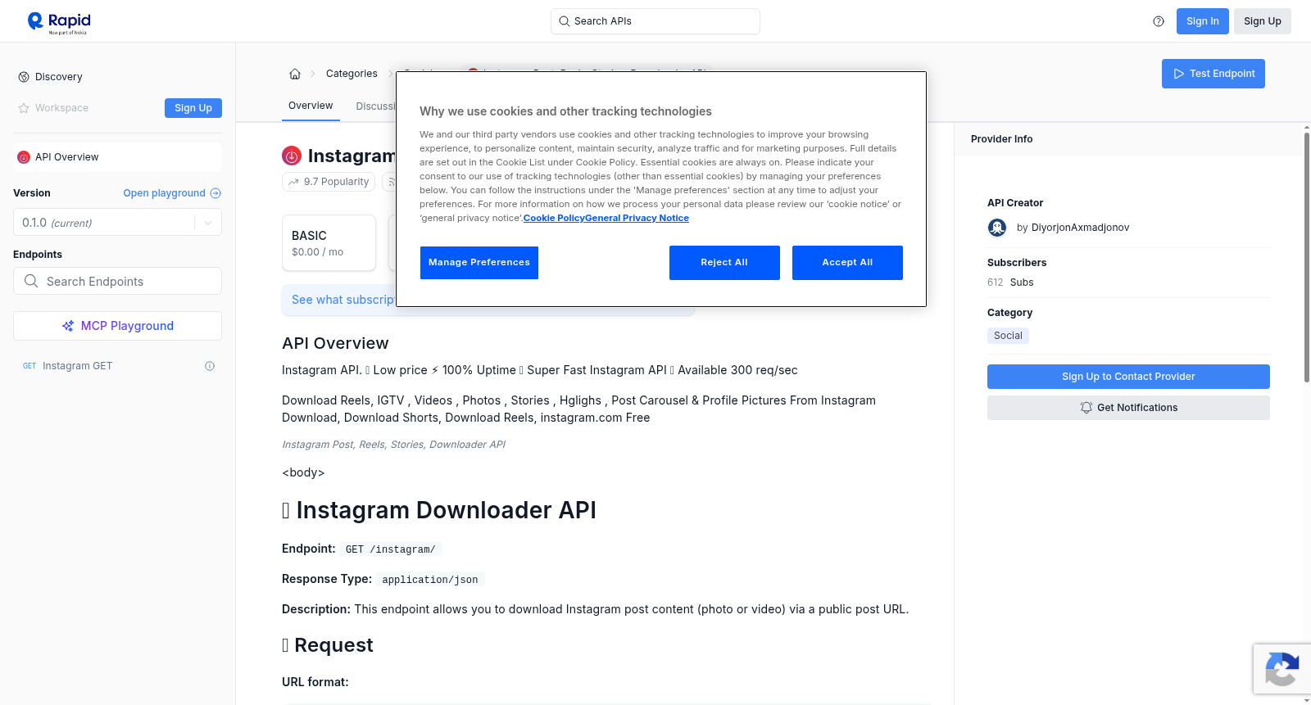
Task: Click the info icon beside Instagram GET
Action: 210,366
